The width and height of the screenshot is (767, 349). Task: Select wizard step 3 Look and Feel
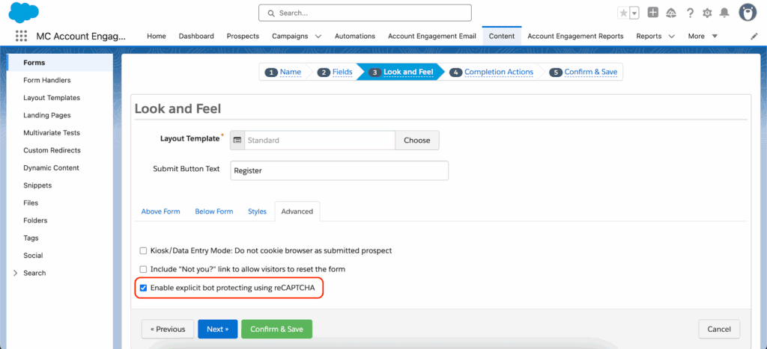pyautogui.click(x=402, y=72)
